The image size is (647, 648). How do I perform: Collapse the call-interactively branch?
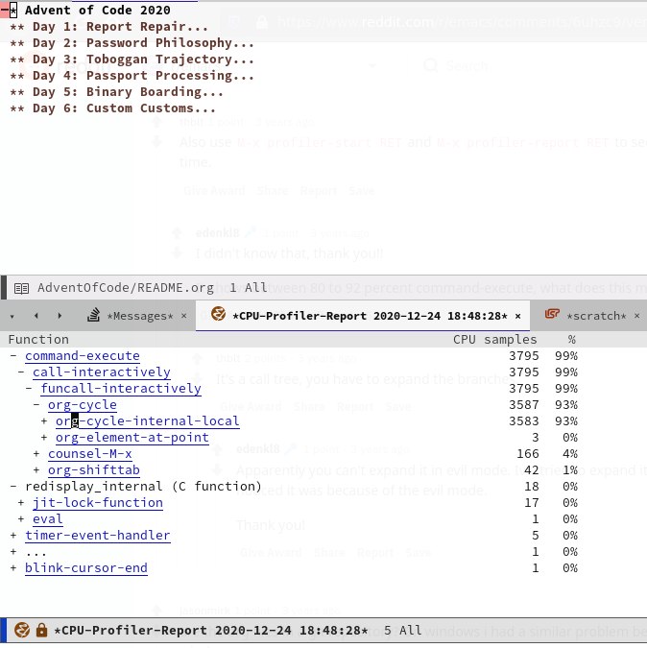[21, 372]
